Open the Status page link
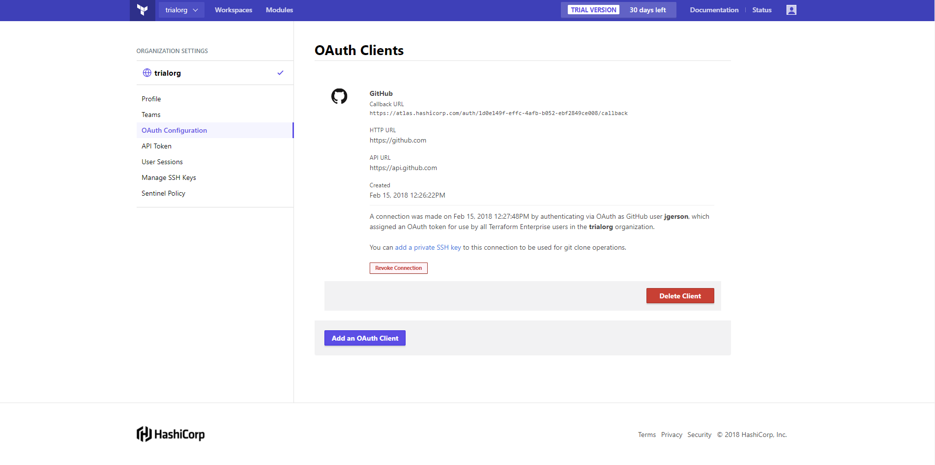This screenshot has width=935, height=465. pyautogui.click(x=761, y=10)
